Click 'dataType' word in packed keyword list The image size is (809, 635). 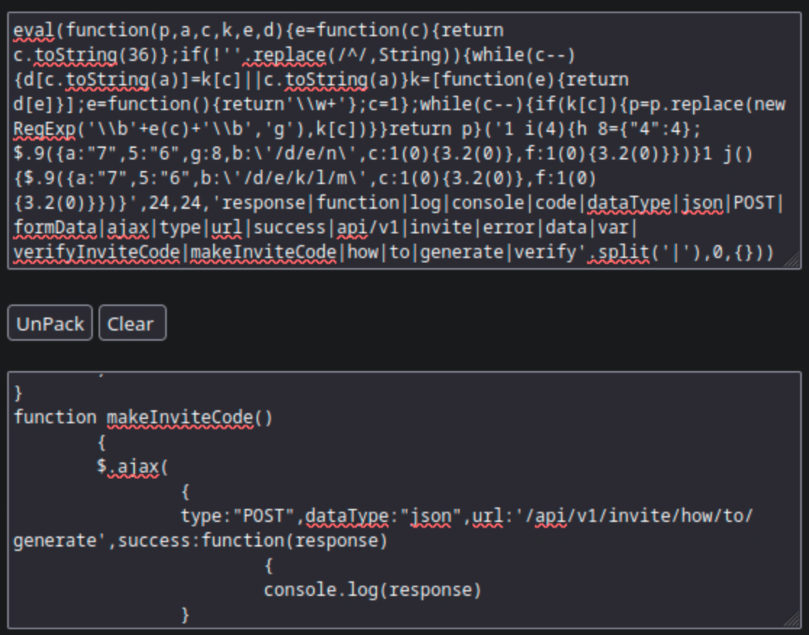click(x=628, y=203)
